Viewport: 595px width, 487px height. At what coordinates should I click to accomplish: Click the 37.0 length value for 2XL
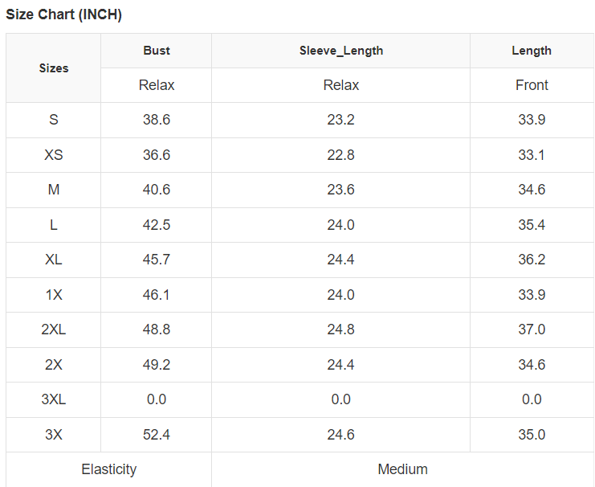[532, 329]
